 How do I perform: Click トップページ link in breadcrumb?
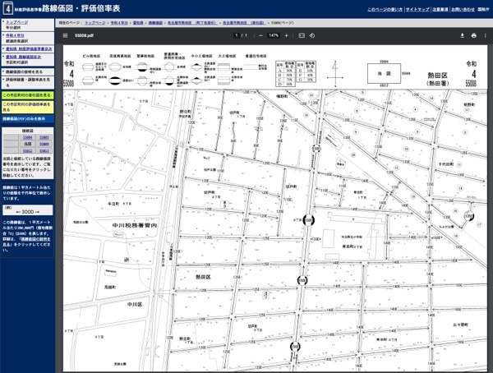[x=95, y=23]
